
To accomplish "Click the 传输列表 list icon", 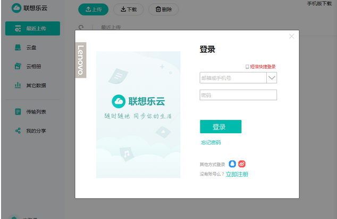I will pyautogui.click(x=18, y=112).
